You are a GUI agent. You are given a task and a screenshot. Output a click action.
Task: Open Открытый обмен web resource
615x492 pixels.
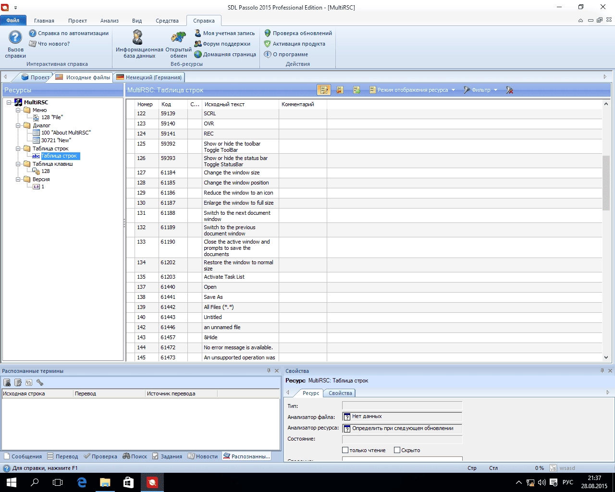pyautogui.click(x=178, y=44)
